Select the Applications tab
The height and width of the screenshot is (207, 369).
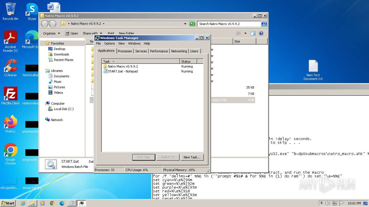tap(106, 51)
